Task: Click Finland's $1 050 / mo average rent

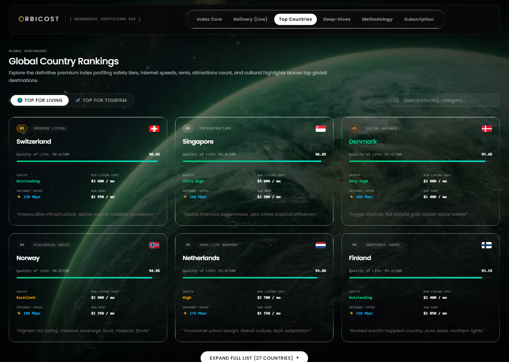Action: pos(435,313)
